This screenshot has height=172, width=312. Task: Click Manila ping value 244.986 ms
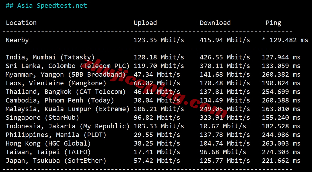click(281, 135)
